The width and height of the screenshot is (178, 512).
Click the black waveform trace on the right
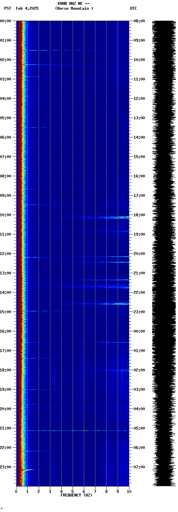click(x=164, y=253)
